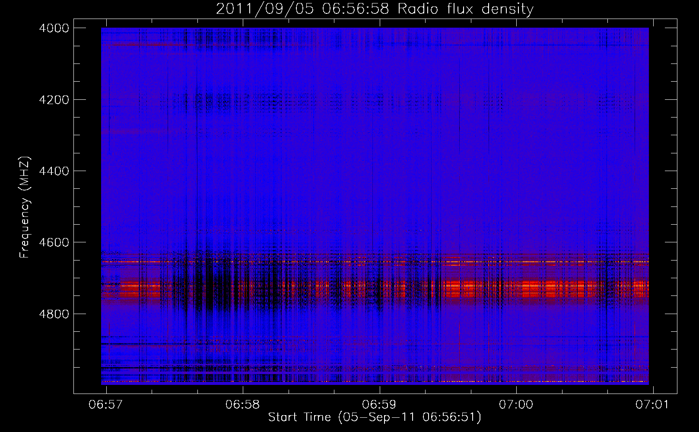Click the 4600 frequency tick label
The image size is (699, 432).
tap(54, 242)
